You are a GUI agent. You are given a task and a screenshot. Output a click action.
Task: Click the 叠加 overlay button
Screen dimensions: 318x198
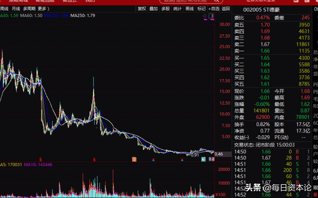154,9
